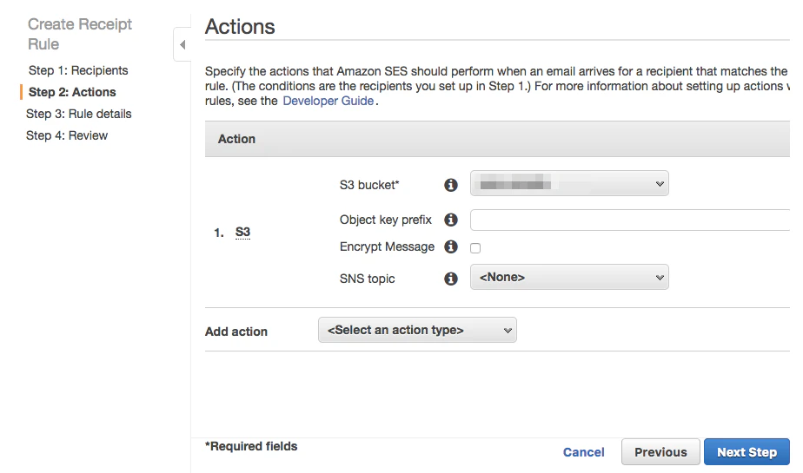Click the Object key prefix label

click(x=386, y=220)
